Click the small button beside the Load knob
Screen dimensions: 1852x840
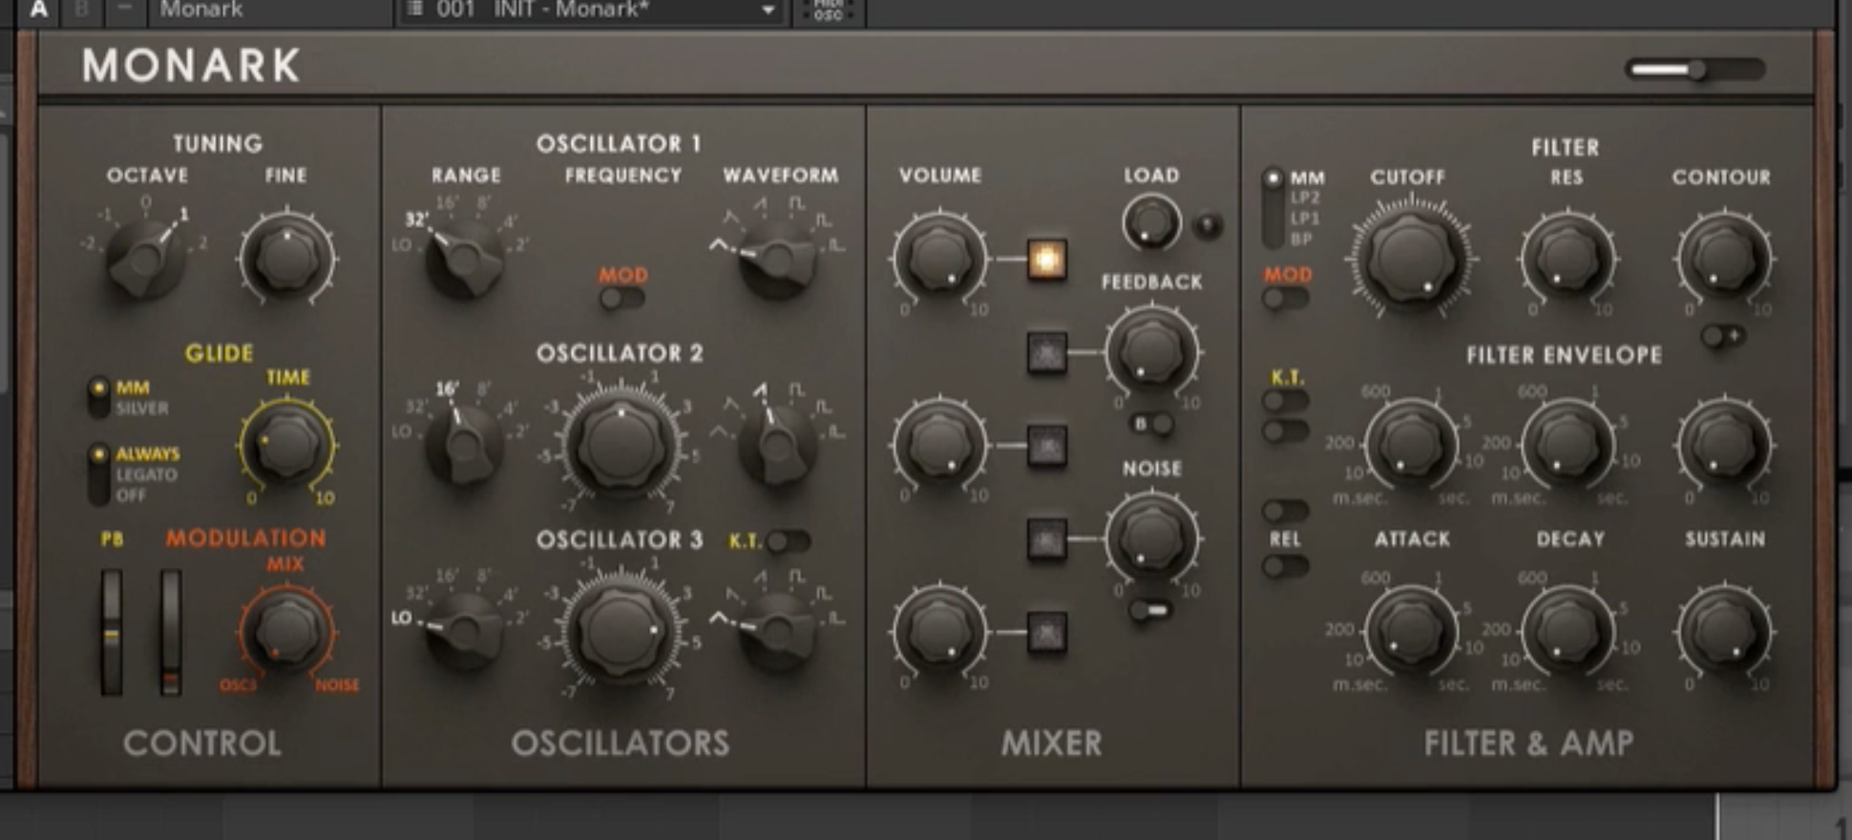coord(1209,225)
